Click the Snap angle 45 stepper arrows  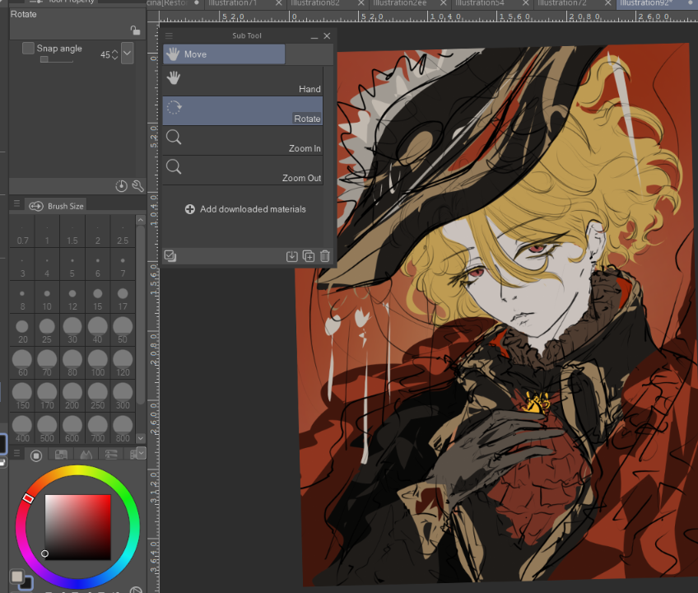point(115,54)
